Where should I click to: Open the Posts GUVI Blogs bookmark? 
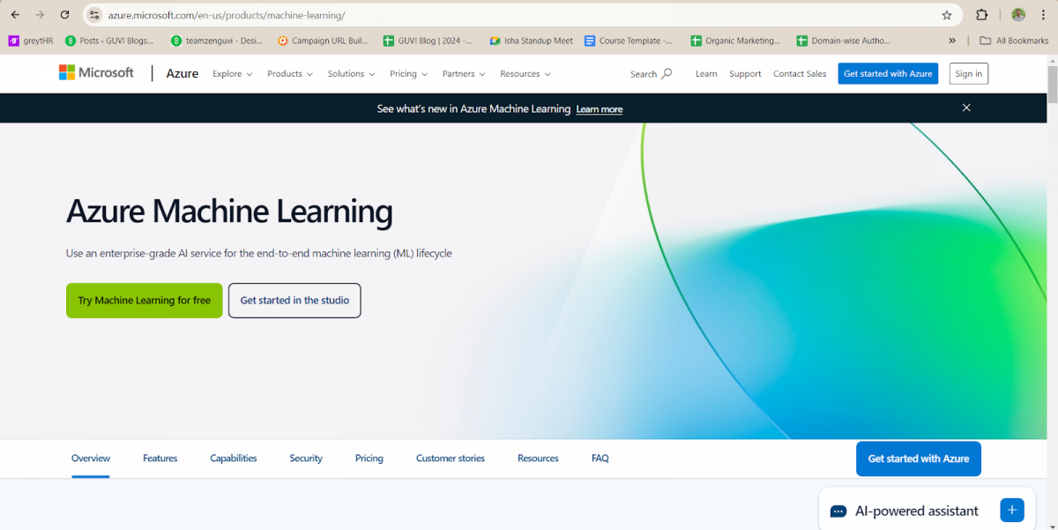pyautogui.click(x=109, y=41)
